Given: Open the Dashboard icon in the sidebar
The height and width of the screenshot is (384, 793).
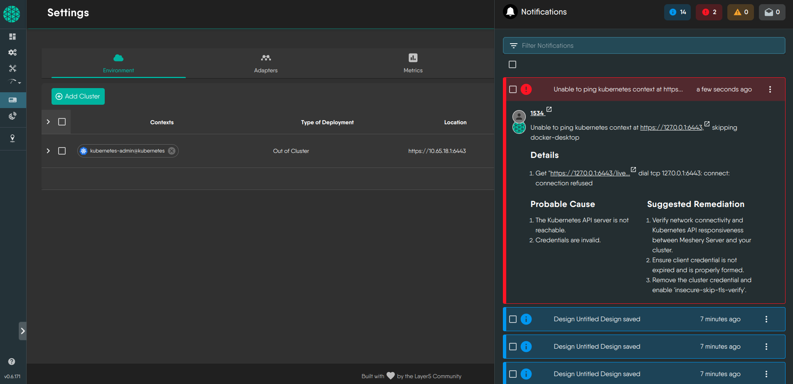Looking at the screenshot, I should (12, 37).
